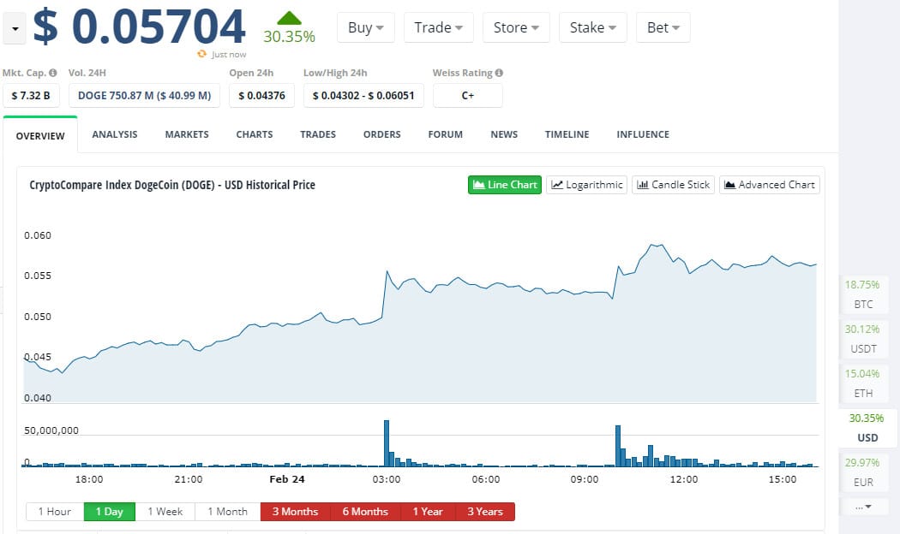Open the Analysis tab

click(x=115, y=134)
